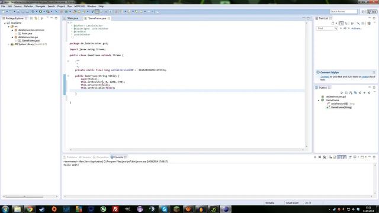Open Chrome from taskbar
Screen dimensions: 379x213
[30, 209]
